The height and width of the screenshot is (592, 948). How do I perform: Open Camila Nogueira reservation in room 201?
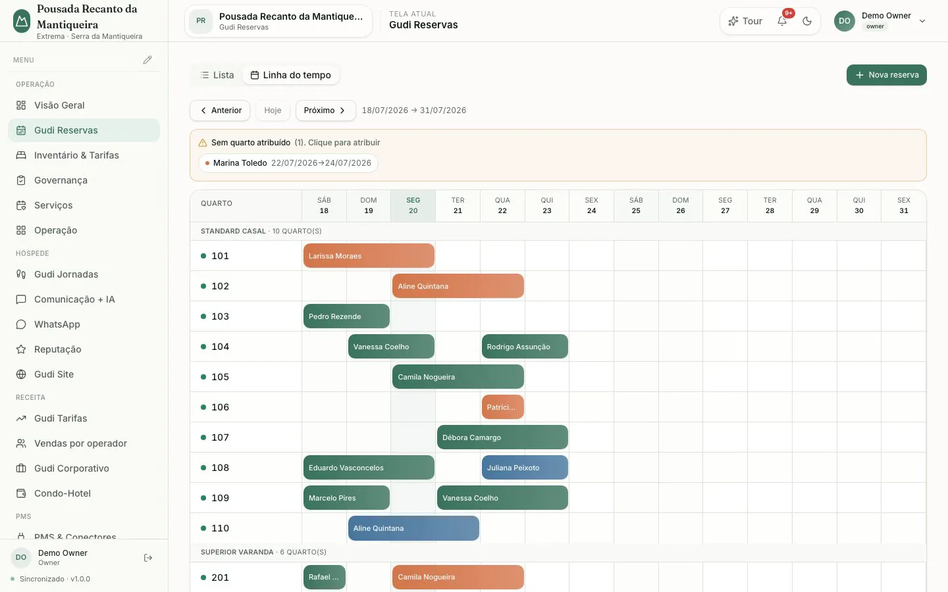(458, 577)
